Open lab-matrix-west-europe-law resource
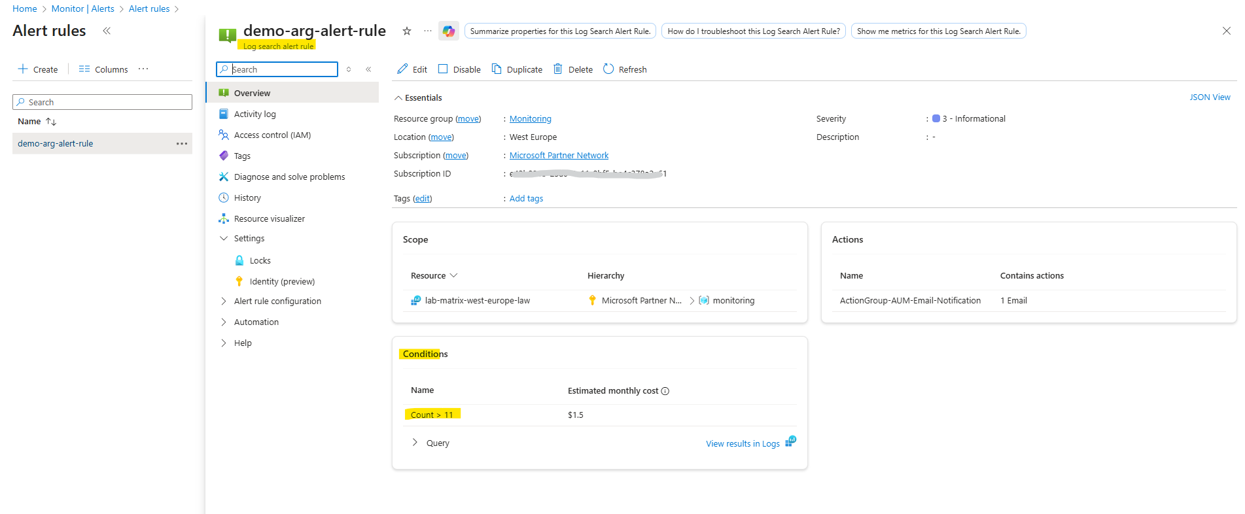Image resolution: width=1245 pixels, height=514 pixels. pyautogui.click(x=477, y=301)
